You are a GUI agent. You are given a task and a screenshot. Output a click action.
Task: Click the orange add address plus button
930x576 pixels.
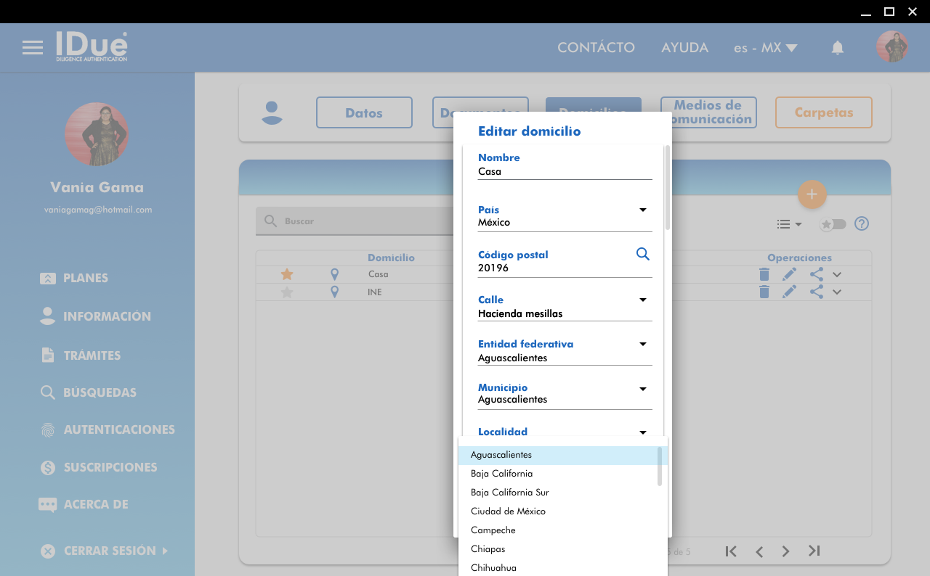(x=812, y=194)
